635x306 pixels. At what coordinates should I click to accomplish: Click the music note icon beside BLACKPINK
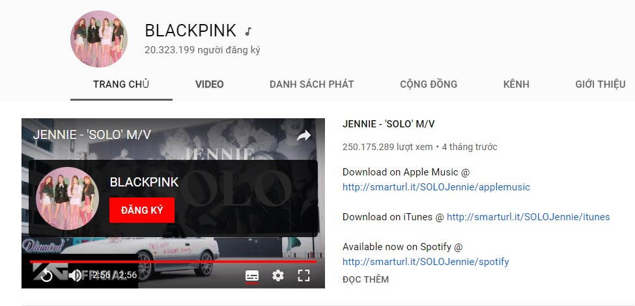248,31
